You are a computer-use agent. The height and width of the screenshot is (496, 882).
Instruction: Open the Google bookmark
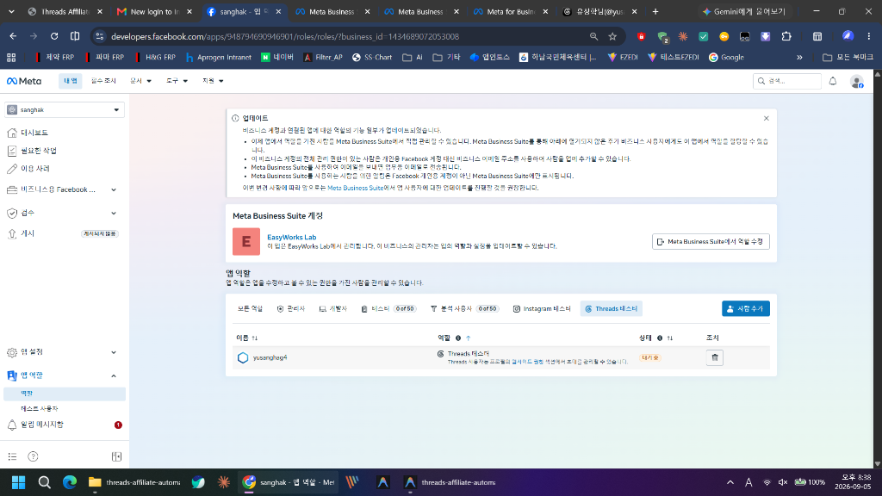pyautogui.click(x=726, y=58)
